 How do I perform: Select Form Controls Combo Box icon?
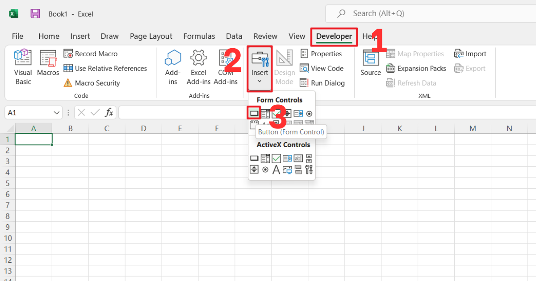coord(265,114)
